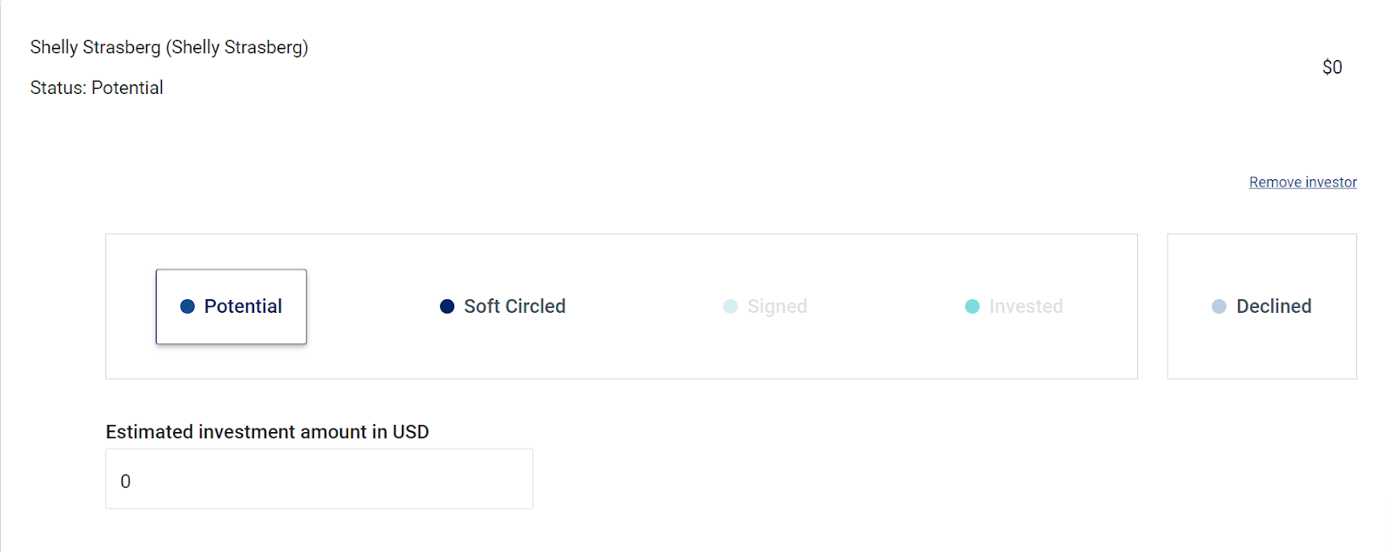This screenshot has height=552, width=1392.
Task: Click the teal dot beside Invested
Action: [973, 306]
